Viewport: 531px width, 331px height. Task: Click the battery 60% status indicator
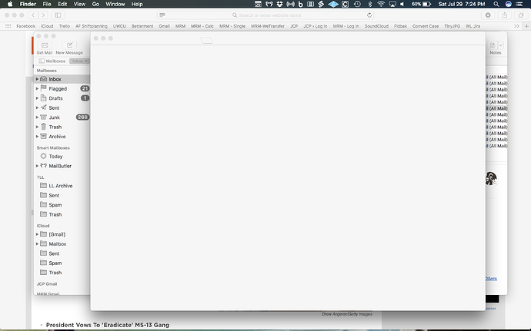421,4
